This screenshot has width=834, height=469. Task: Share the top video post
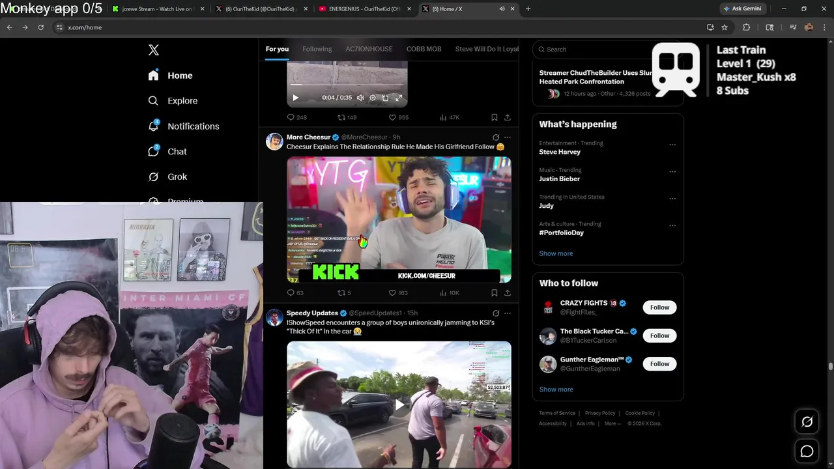pyautogui.click(x=508, y=117)
